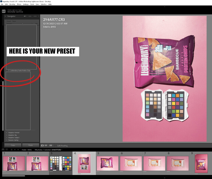The image size is (212, 179).
Task: Click the Lrc logo identity plate
Action: 4,11
